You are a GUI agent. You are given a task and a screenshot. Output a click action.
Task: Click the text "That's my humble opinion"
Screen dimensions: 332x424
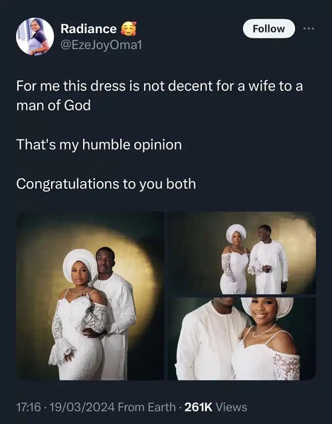pyautogui.click(x=99, y=145)
